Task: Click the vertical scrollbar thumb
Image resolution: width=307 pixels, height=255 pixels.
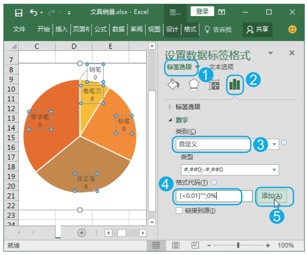Action: click(152, 151)
